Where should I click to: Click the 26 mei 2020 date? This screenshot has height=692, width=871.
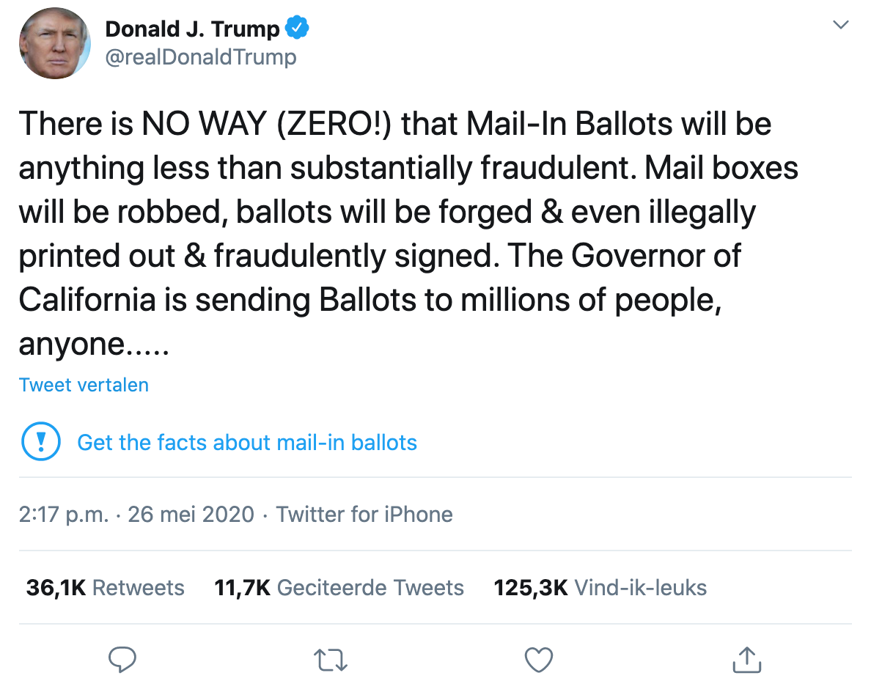click(x=191, y=514)
